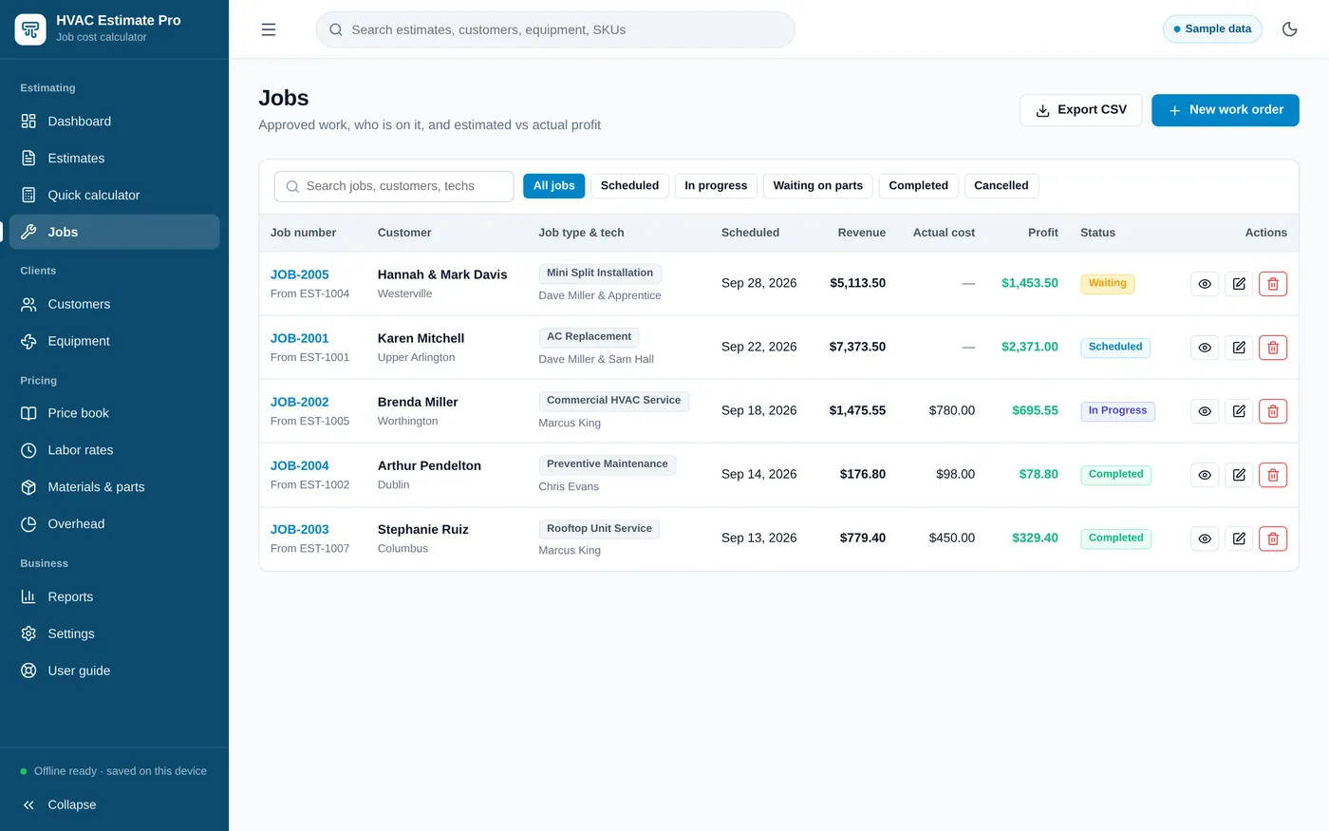The width and height of the screenshot is (1329, 831).
Task: Open Equipment in the sidebar
Action: coord(114,341)
